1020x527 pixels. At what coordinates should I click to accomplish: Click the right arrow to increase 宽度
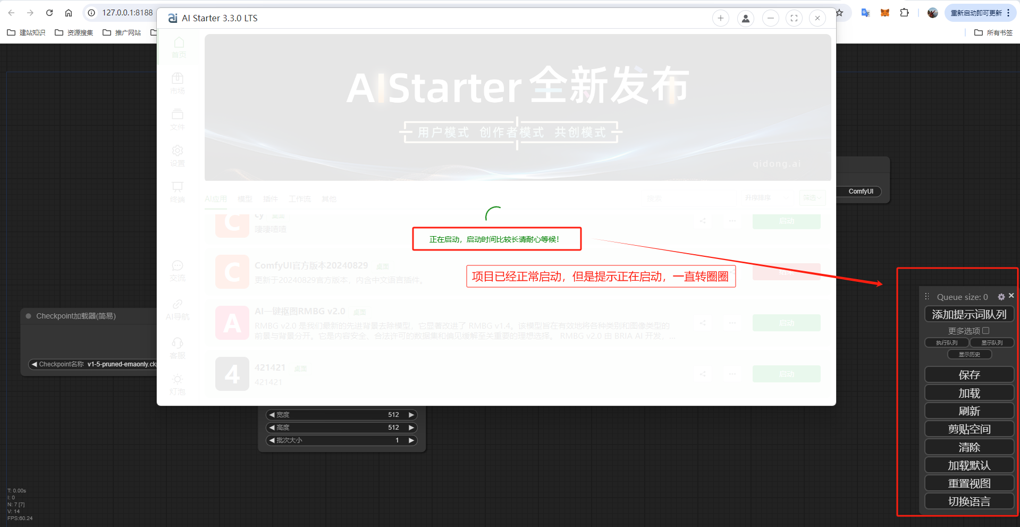[411, 415]
